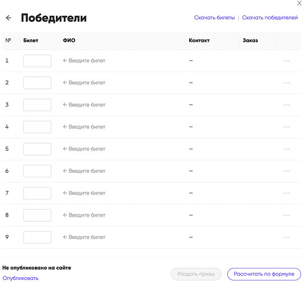
Task: Open the three-dot menu for row 1
Action: (x=287, y=61)
